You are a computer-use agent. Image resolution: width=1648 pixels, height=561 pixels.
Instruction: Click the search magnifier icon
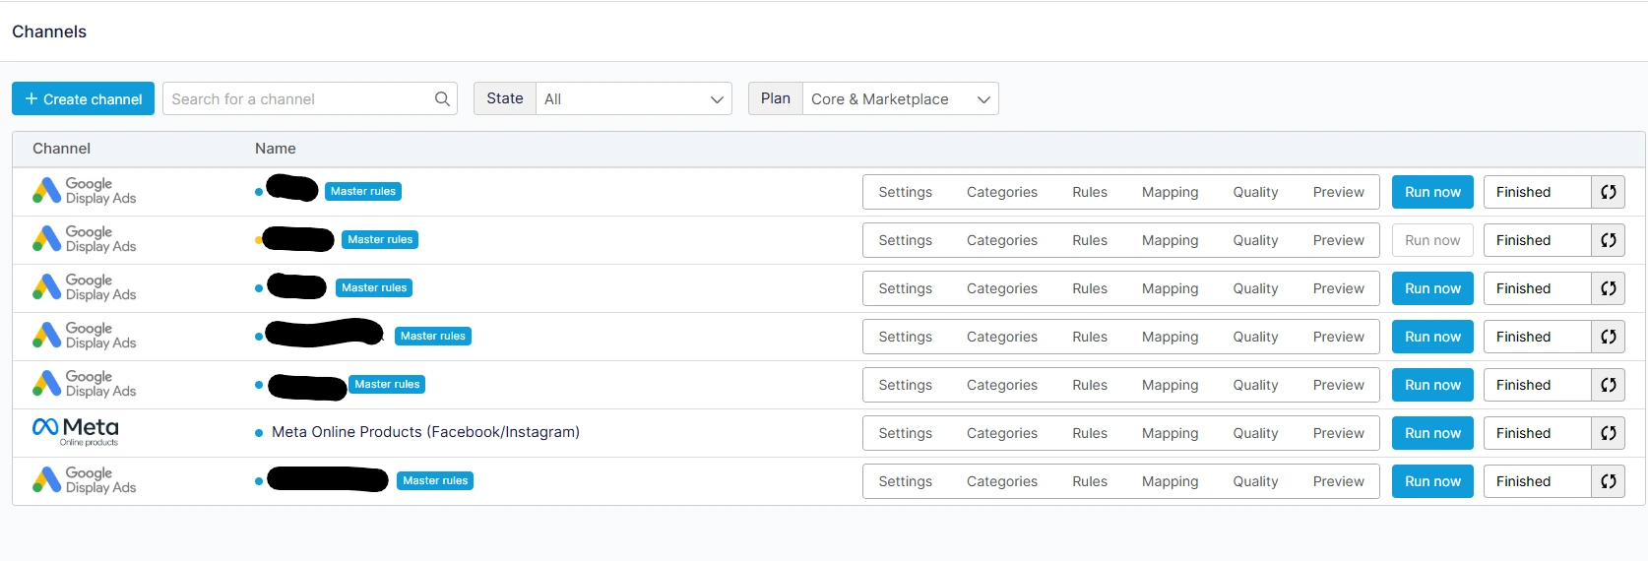(442, 98)
